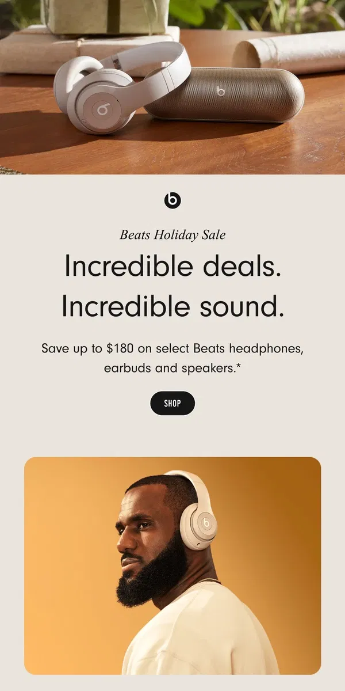Click the black Beats logo above the heading
The height and width of the screenshot is (691, 345).
point(172,200)
